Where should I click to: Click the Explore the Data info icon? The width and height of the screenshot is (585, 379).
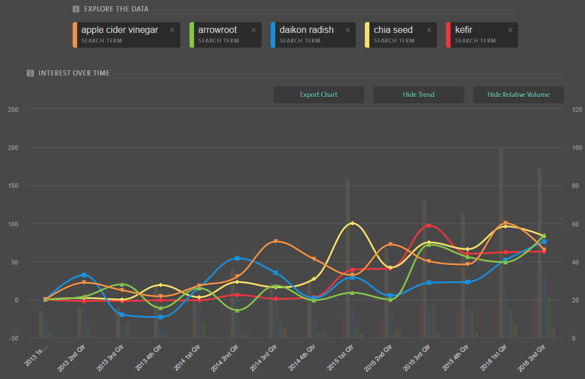76,9
